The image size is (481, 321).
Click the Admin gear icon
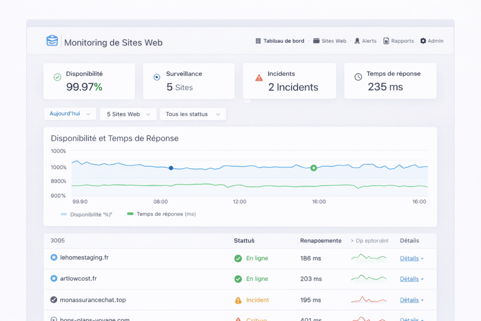(423, 40)
